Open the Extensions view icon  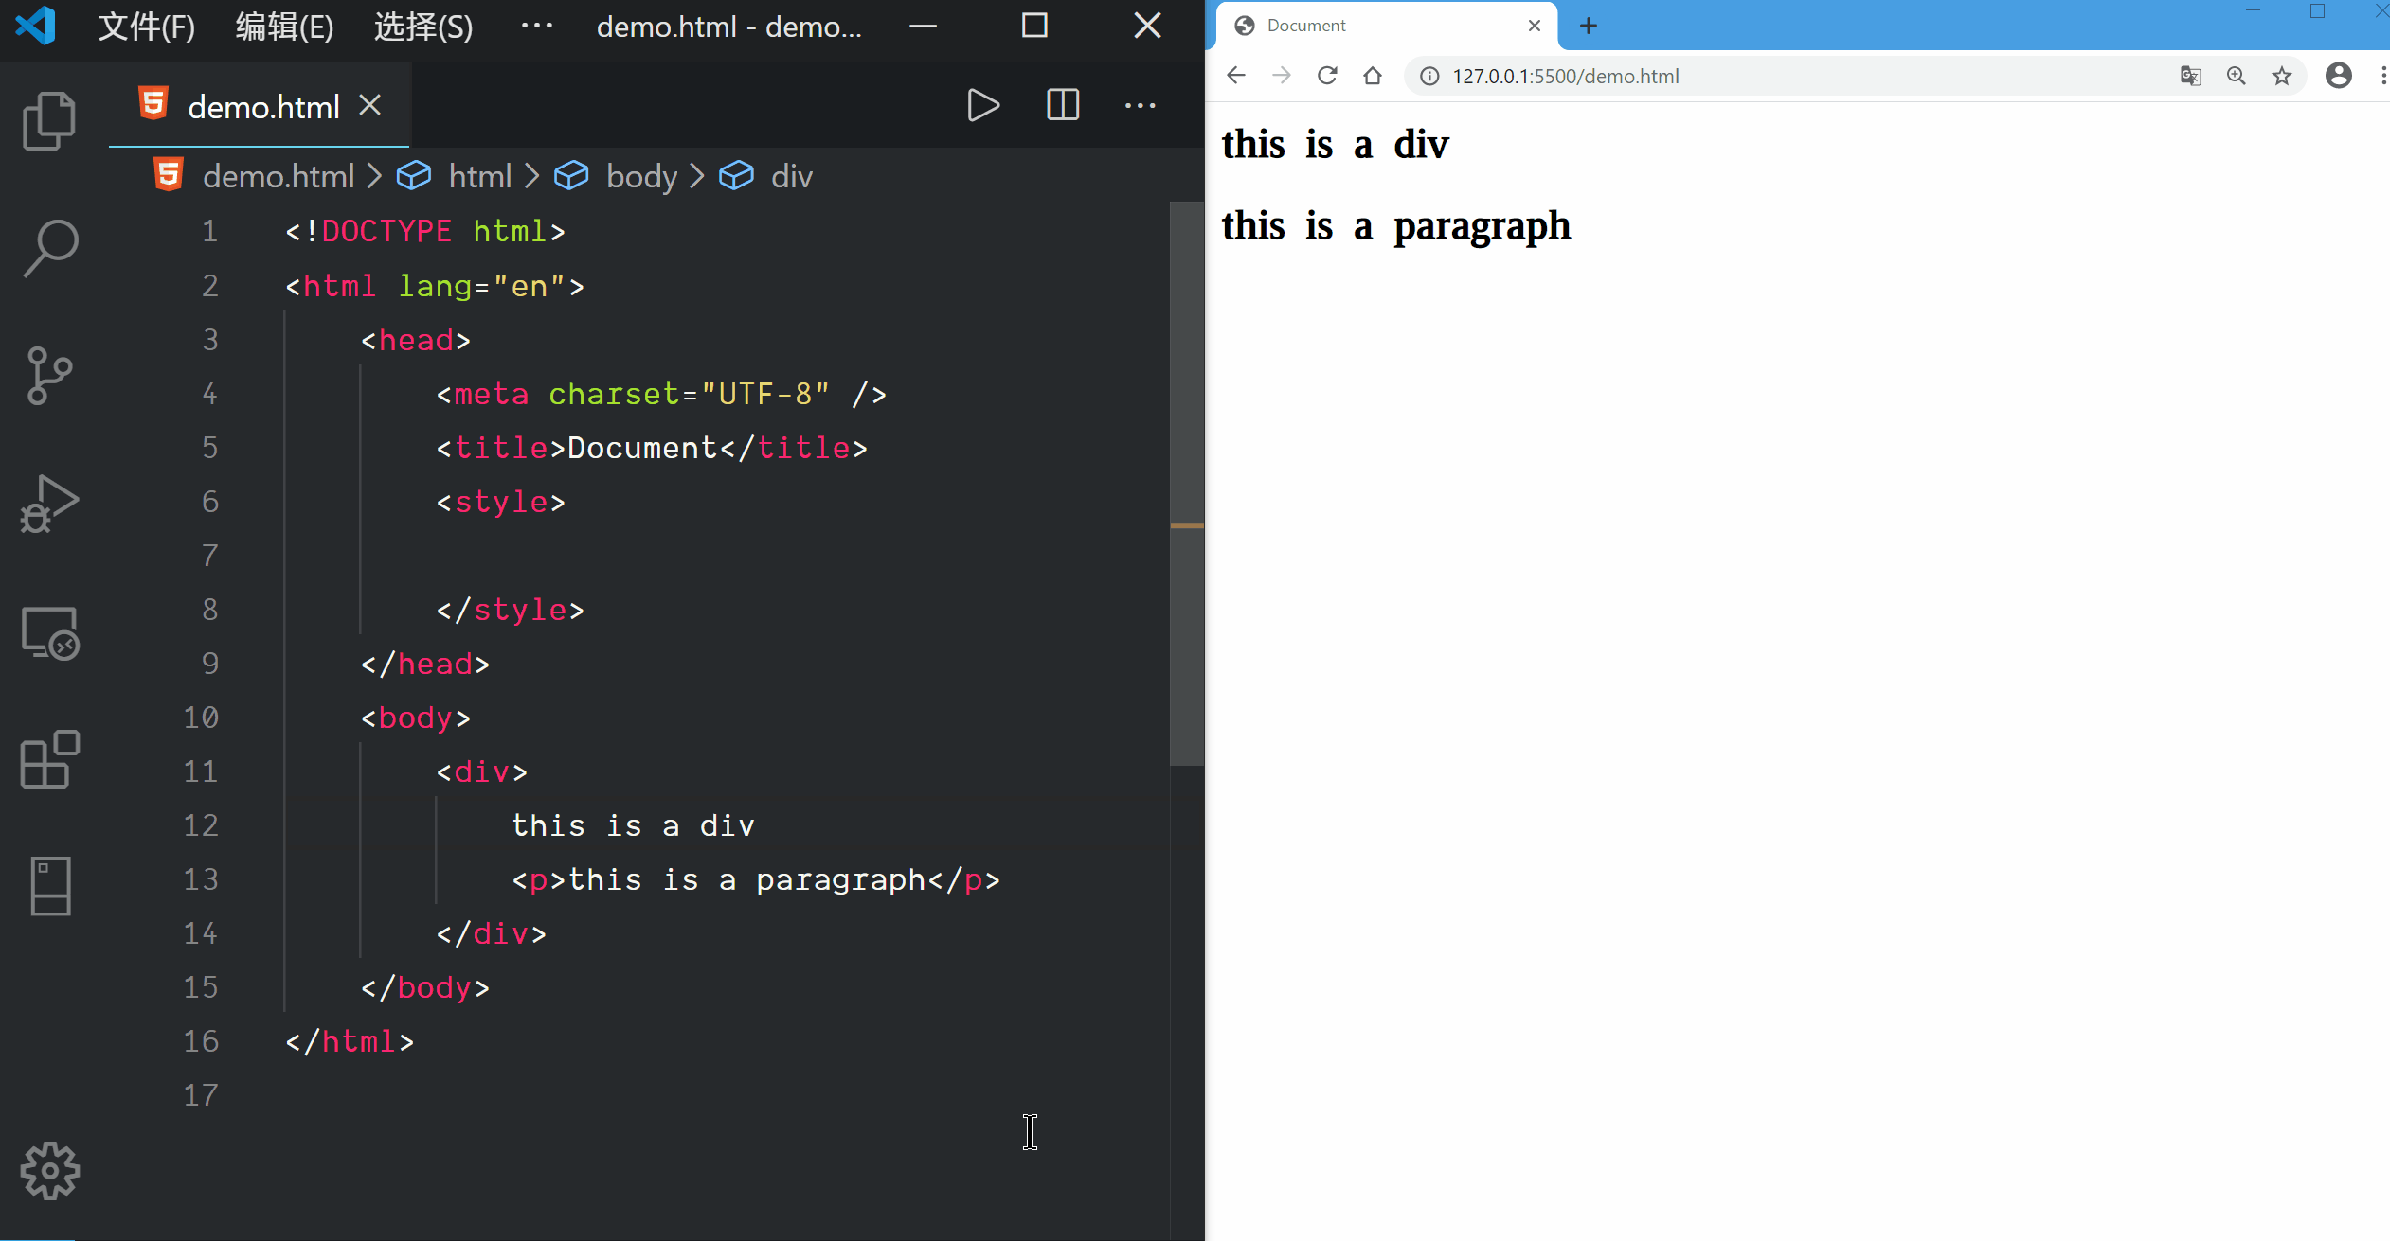pos(49,759)
